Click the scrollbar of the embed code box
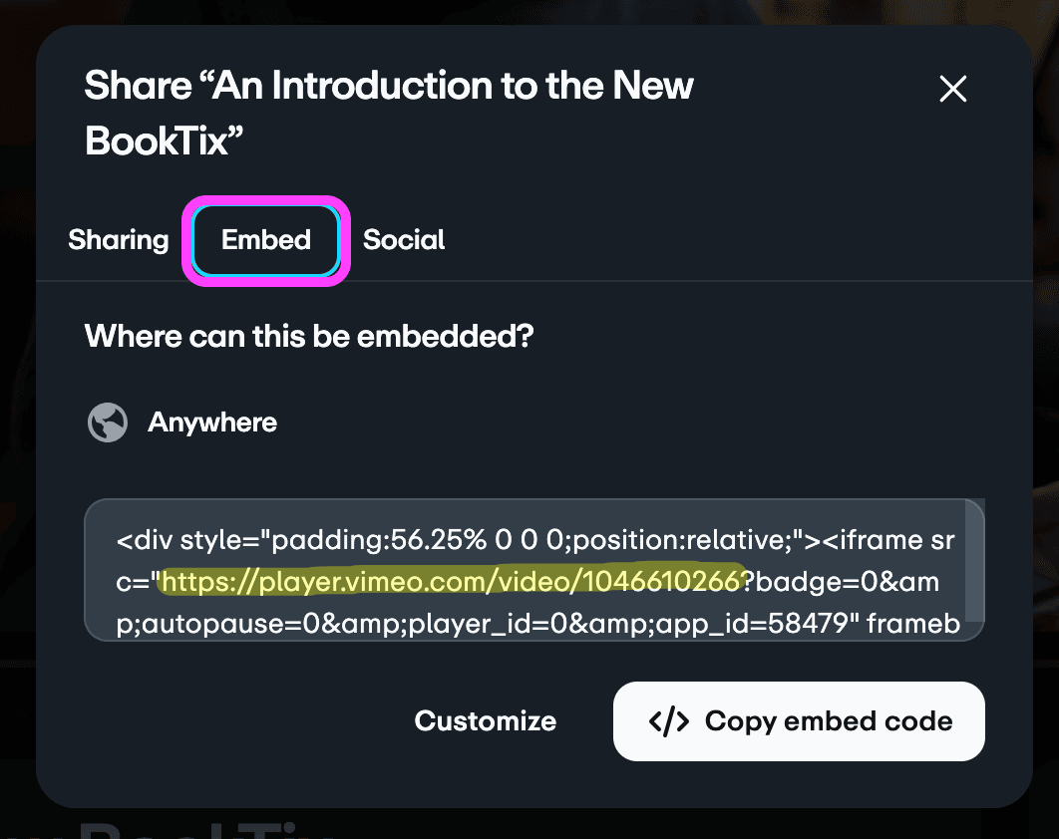The width and height of the screenshot is (1059, 839). [974, 560]
